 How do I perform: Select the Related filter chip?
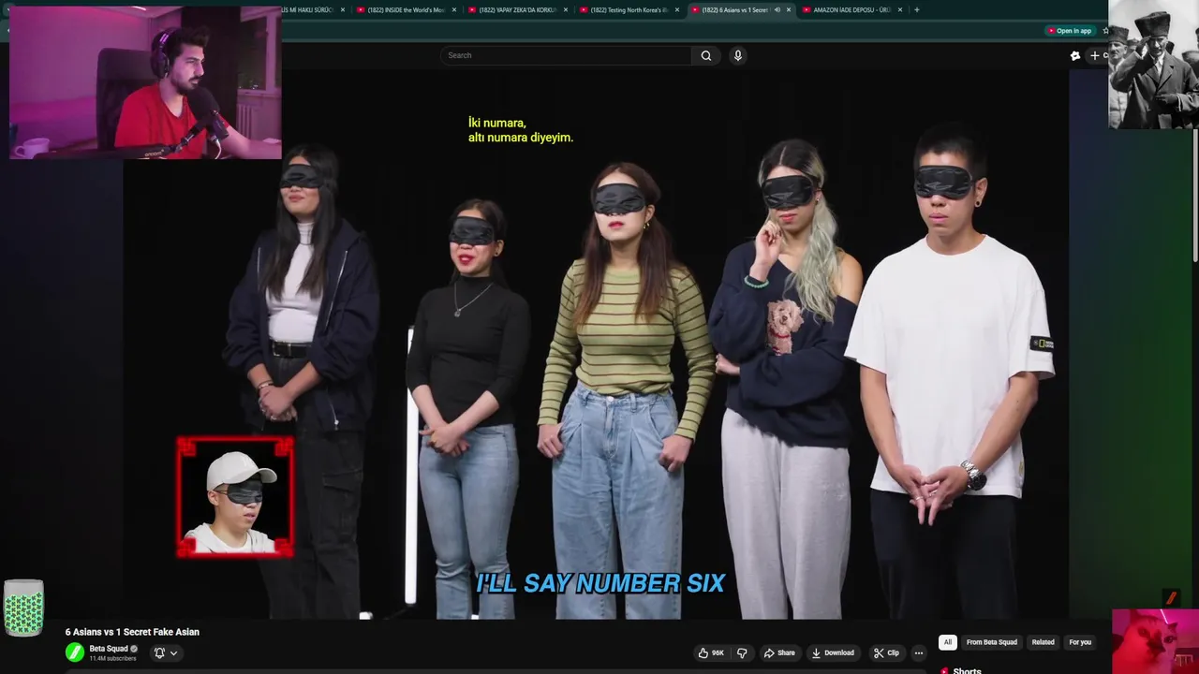tap(1043, 642)
